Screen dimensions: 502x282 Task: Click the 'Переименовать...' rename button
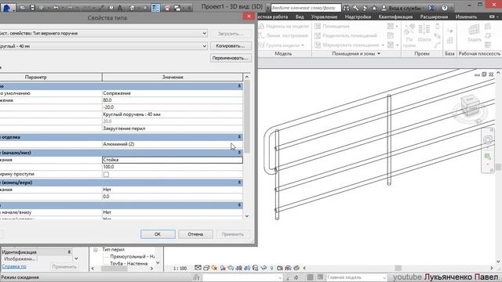click(x=230, y=58)
